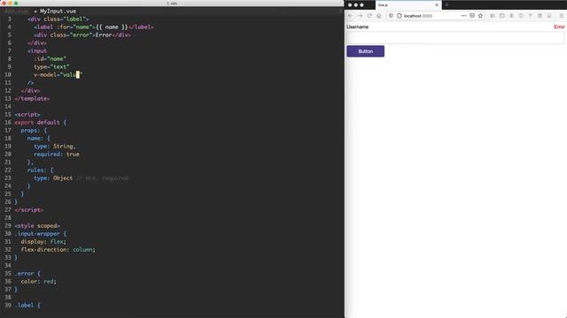567x318 pixels.
Task: Click 'display: flex;' on line 31
Action: [x=43, y=241]
